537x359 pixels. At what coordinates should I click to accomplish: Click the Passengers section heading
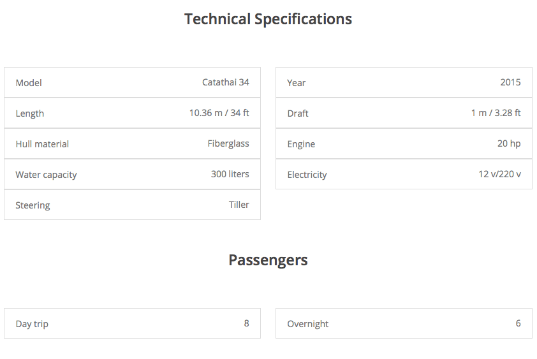[268, 260]
